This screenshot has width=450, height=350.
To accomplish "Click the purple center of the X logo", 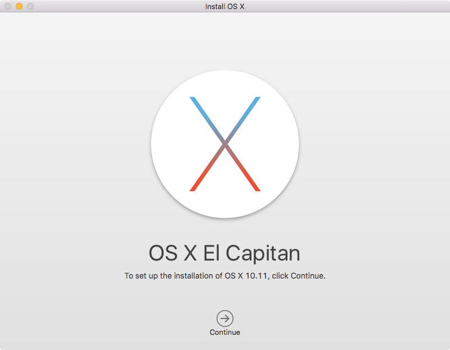I will tap(225, 144).
